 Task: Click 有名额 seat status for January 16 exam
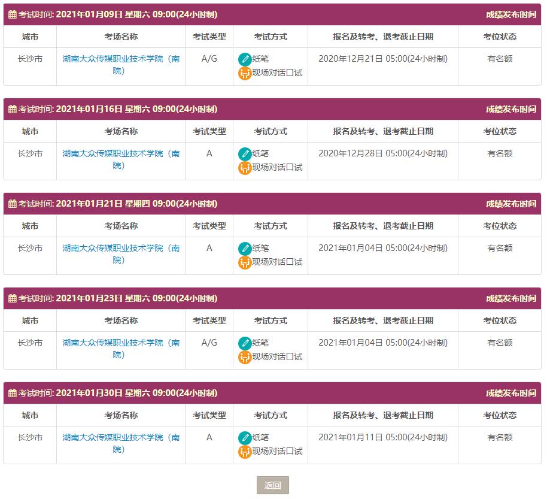500,153
